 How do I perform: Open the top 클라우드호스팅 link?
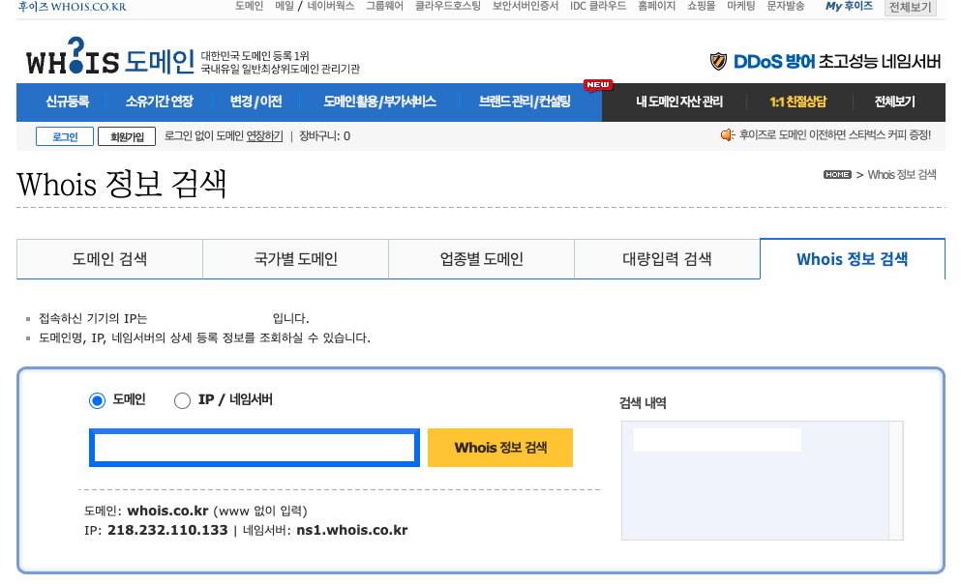(x=448, y=6)
